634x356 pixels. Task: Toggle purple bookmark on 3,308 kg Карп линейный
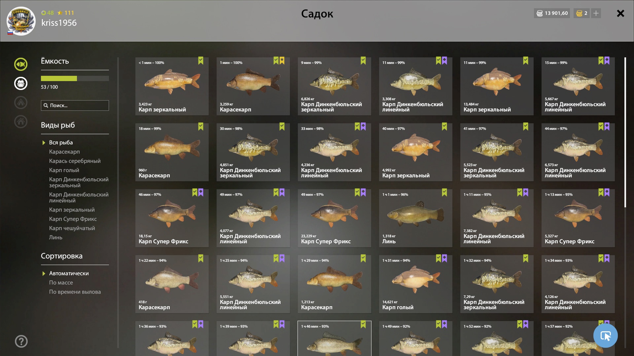pyautogui.click(x=444, y=61)
